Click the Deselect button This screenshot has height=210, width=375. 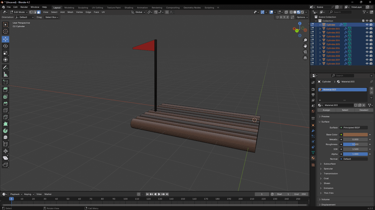[364, 110]
